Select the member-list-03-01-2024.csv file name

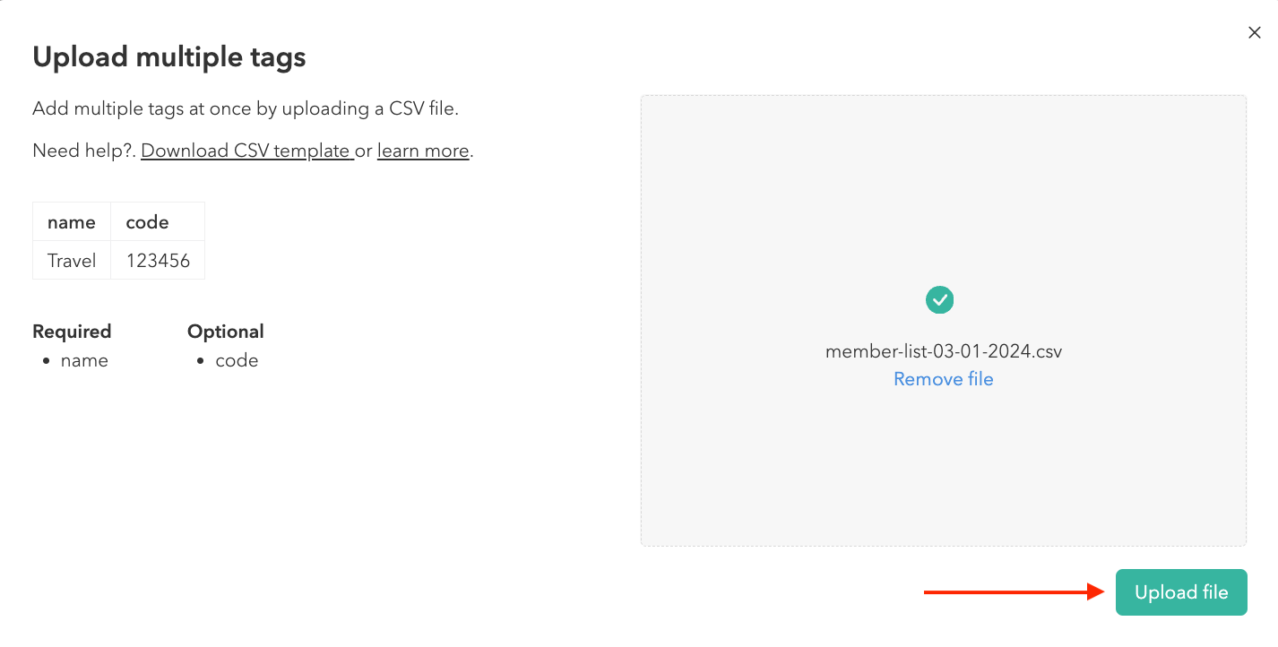[x=943, y=350]
